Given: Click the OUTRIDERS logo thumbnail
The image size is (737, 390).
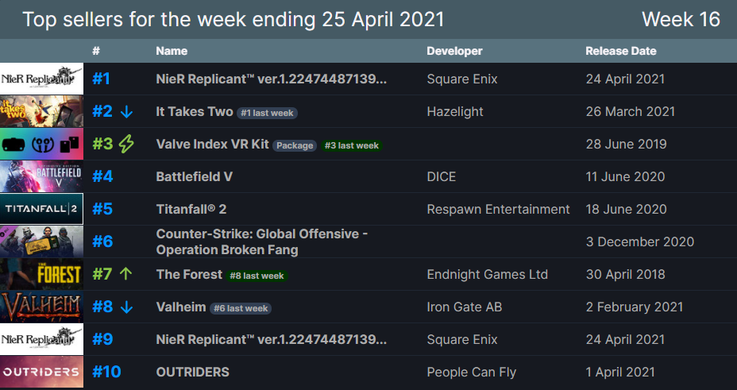Looking at the screenshot, I should click(41, 372).
